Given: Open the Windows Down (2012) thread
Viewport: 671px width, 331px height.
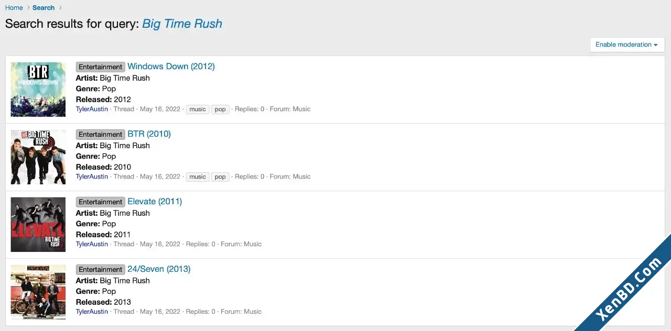Looking at the screenshot, I should [x=171, y=67].
